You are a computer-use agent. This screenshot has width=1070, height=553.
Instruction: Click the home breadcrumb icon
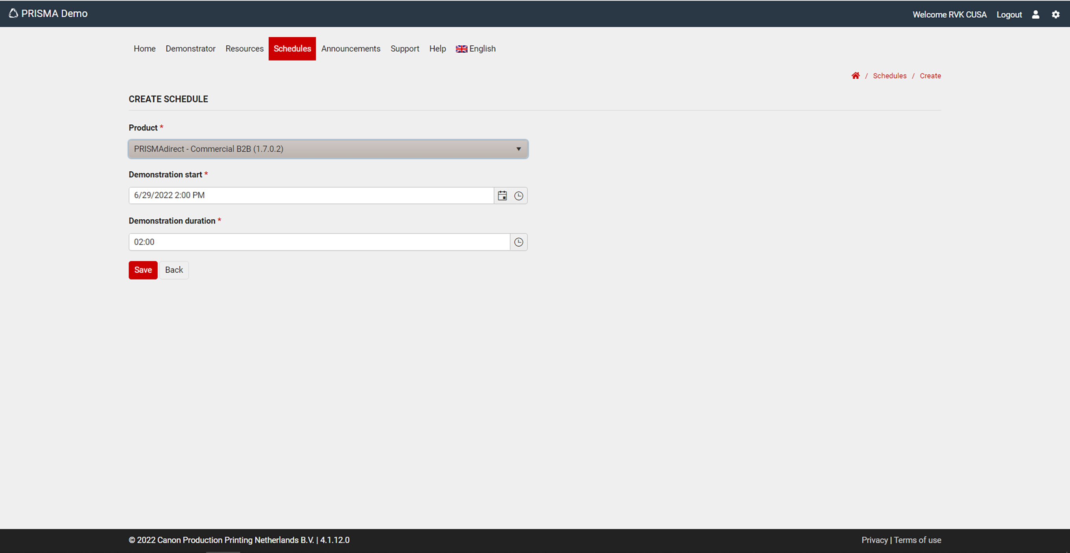(x=855, y=76)
